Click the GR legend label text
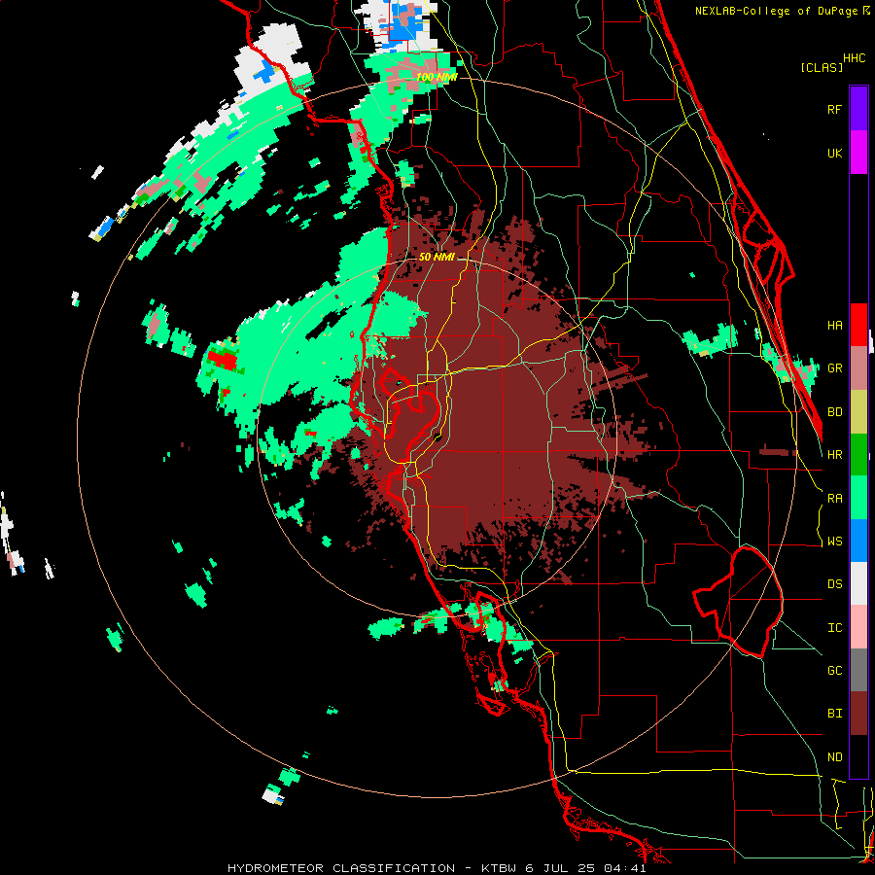The height and width of the screenshot is (875, 875). coord(834,368)
